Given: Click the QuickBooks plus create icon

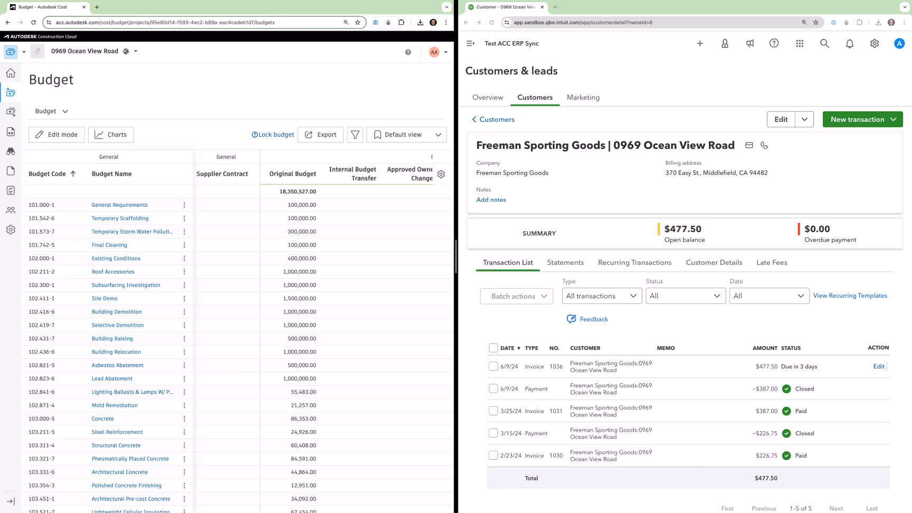Looking at the screenshot, I should [x=700, y=43].
